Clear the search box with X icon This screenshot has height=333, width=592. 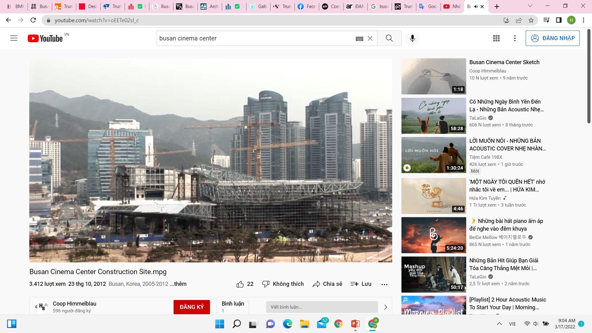[370, 39]
